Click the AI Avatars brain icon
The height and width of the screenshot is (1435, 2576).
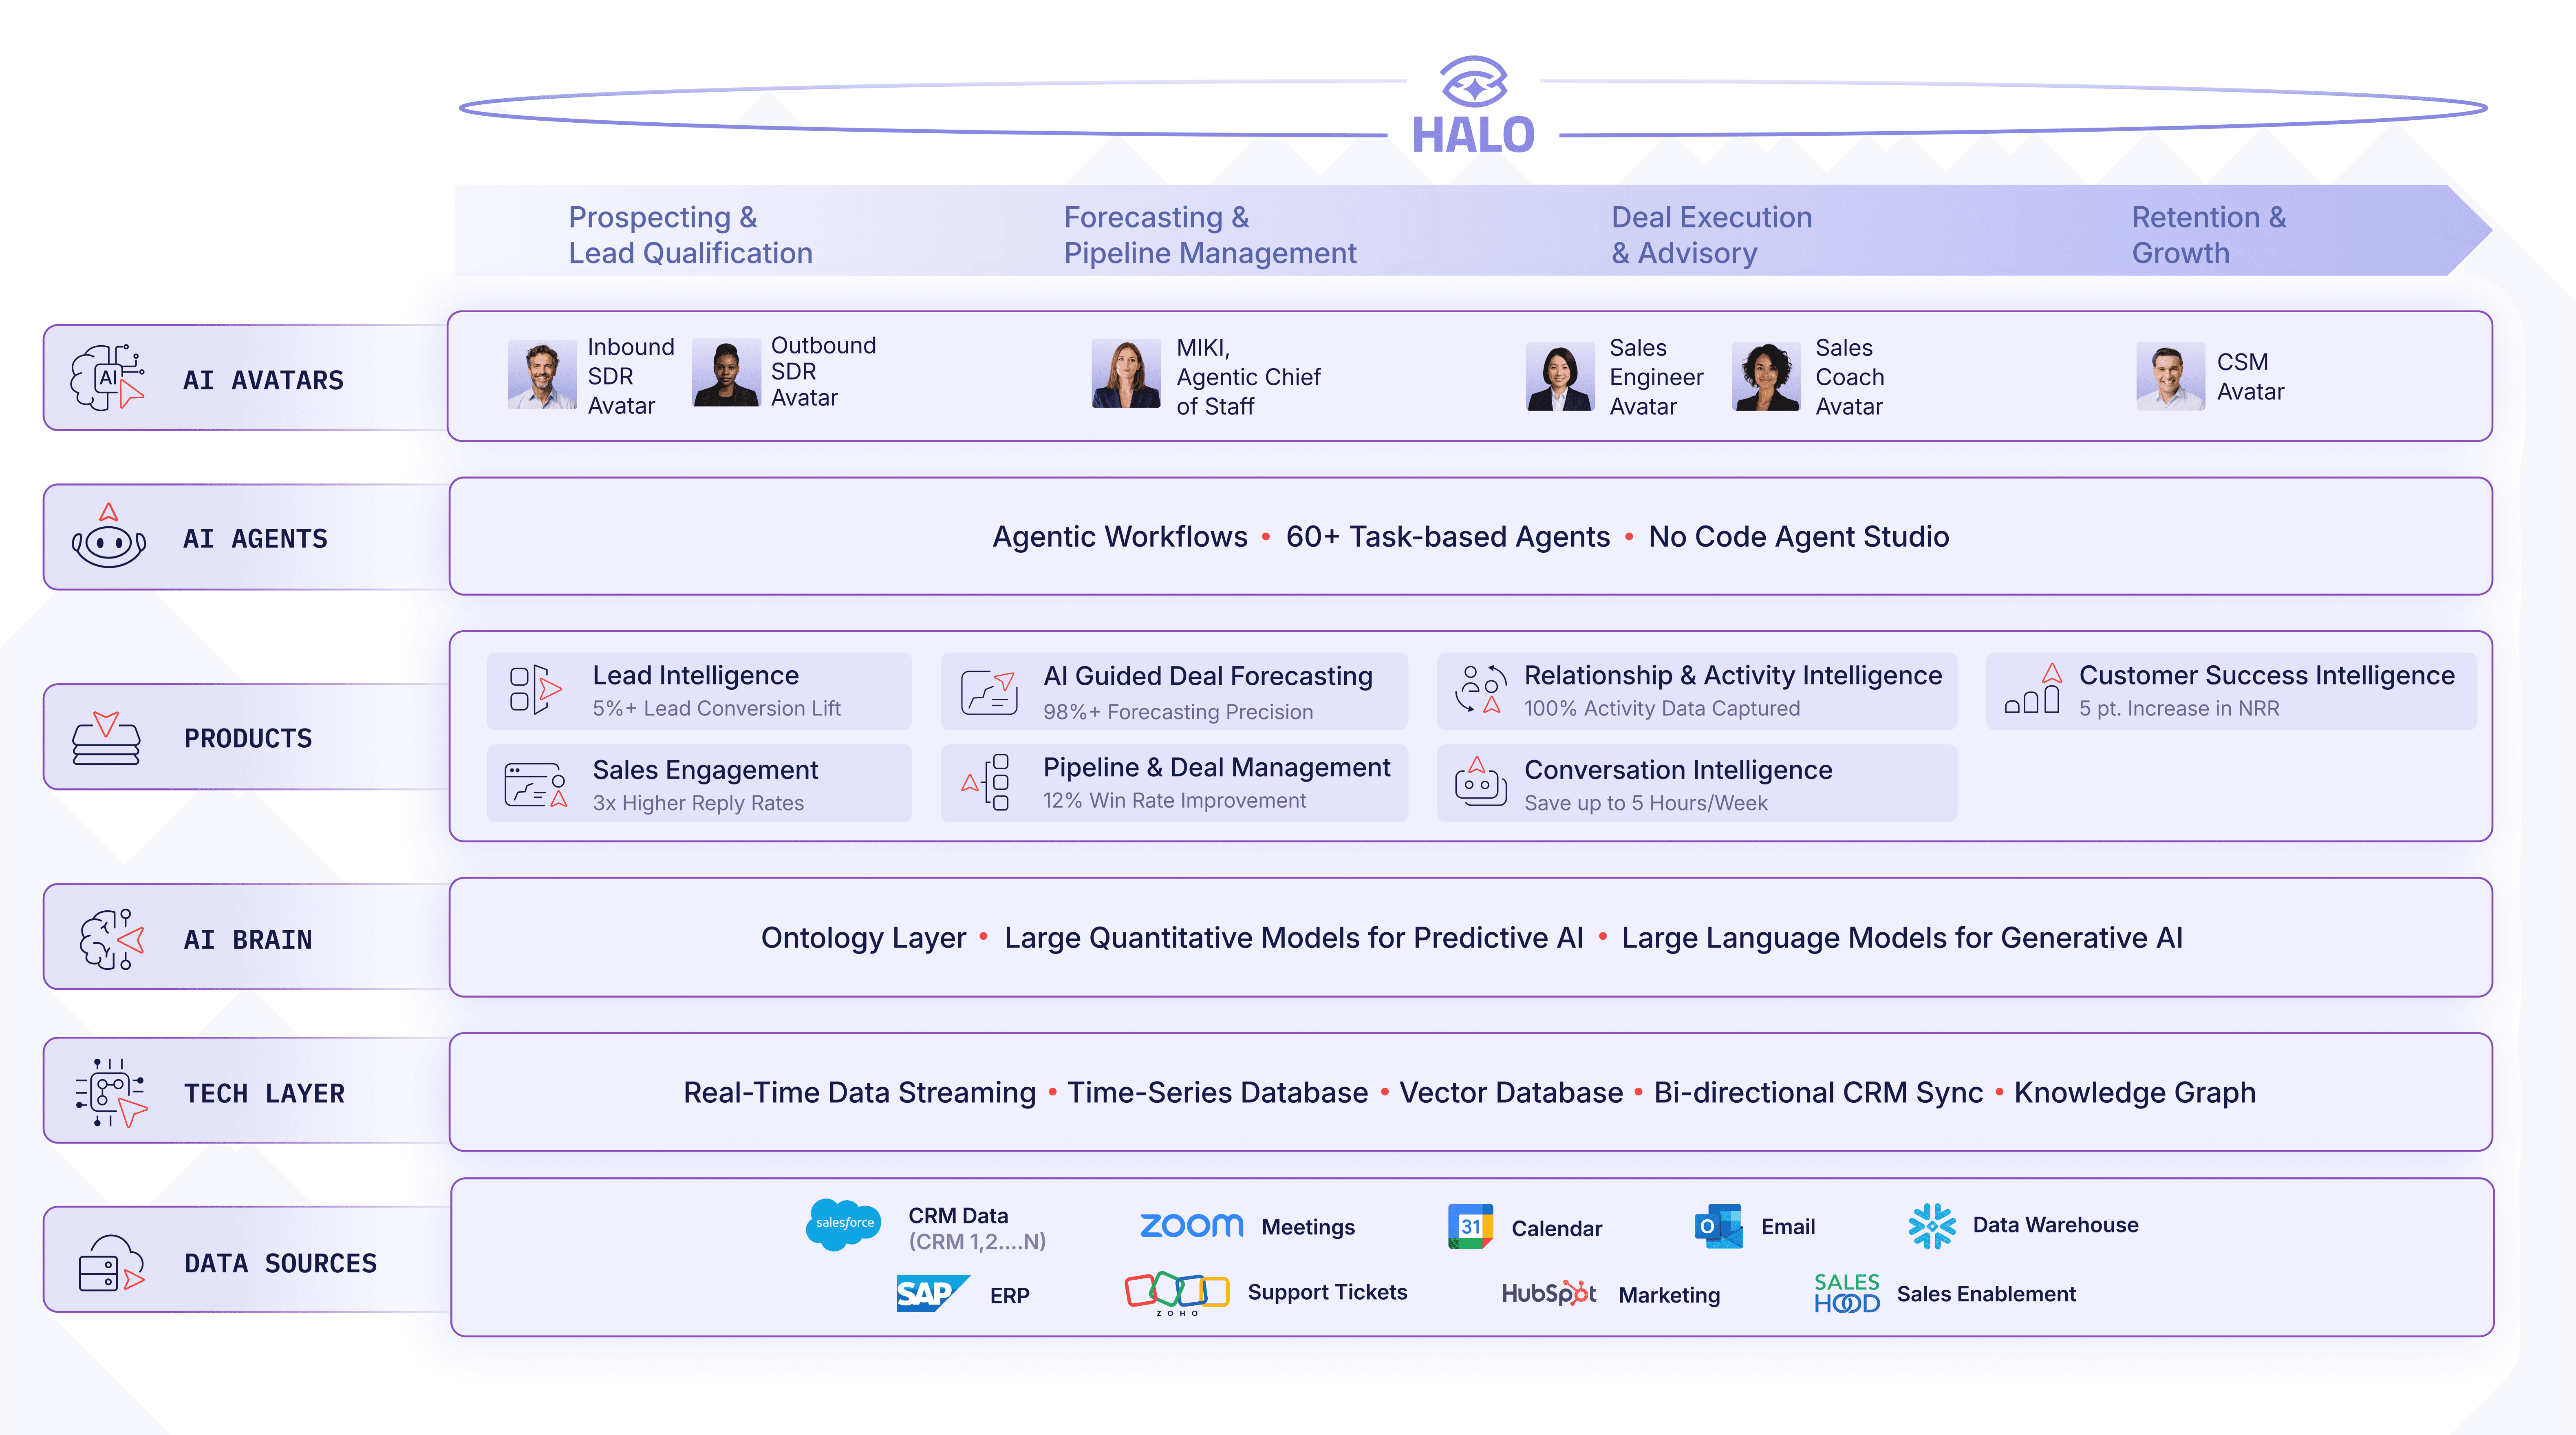click(x=107, y=377)
